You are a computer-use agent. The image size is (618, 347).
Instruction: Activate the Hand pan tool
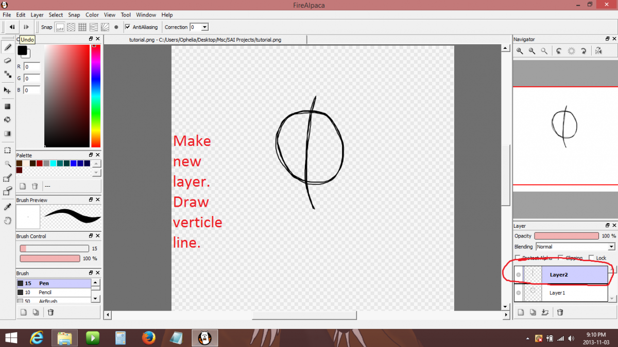click(x=8, y=221)
